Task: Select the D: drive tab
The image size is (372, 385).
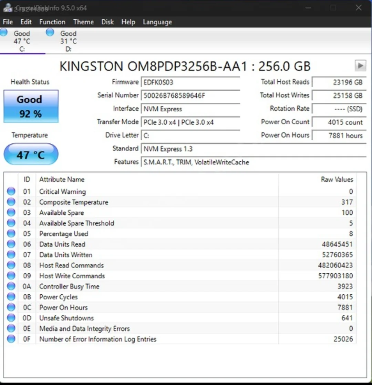Action: [x=68, y=41]
